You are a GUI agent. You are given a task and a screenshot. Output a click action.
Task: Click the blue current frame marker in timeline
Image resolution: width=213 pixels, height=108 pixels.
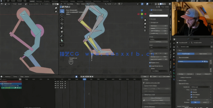84,79
